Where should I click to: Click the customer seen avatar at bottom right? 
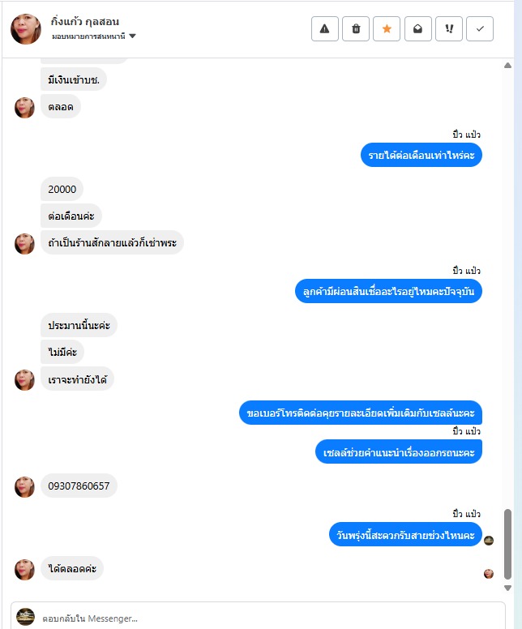coord(489,574)
